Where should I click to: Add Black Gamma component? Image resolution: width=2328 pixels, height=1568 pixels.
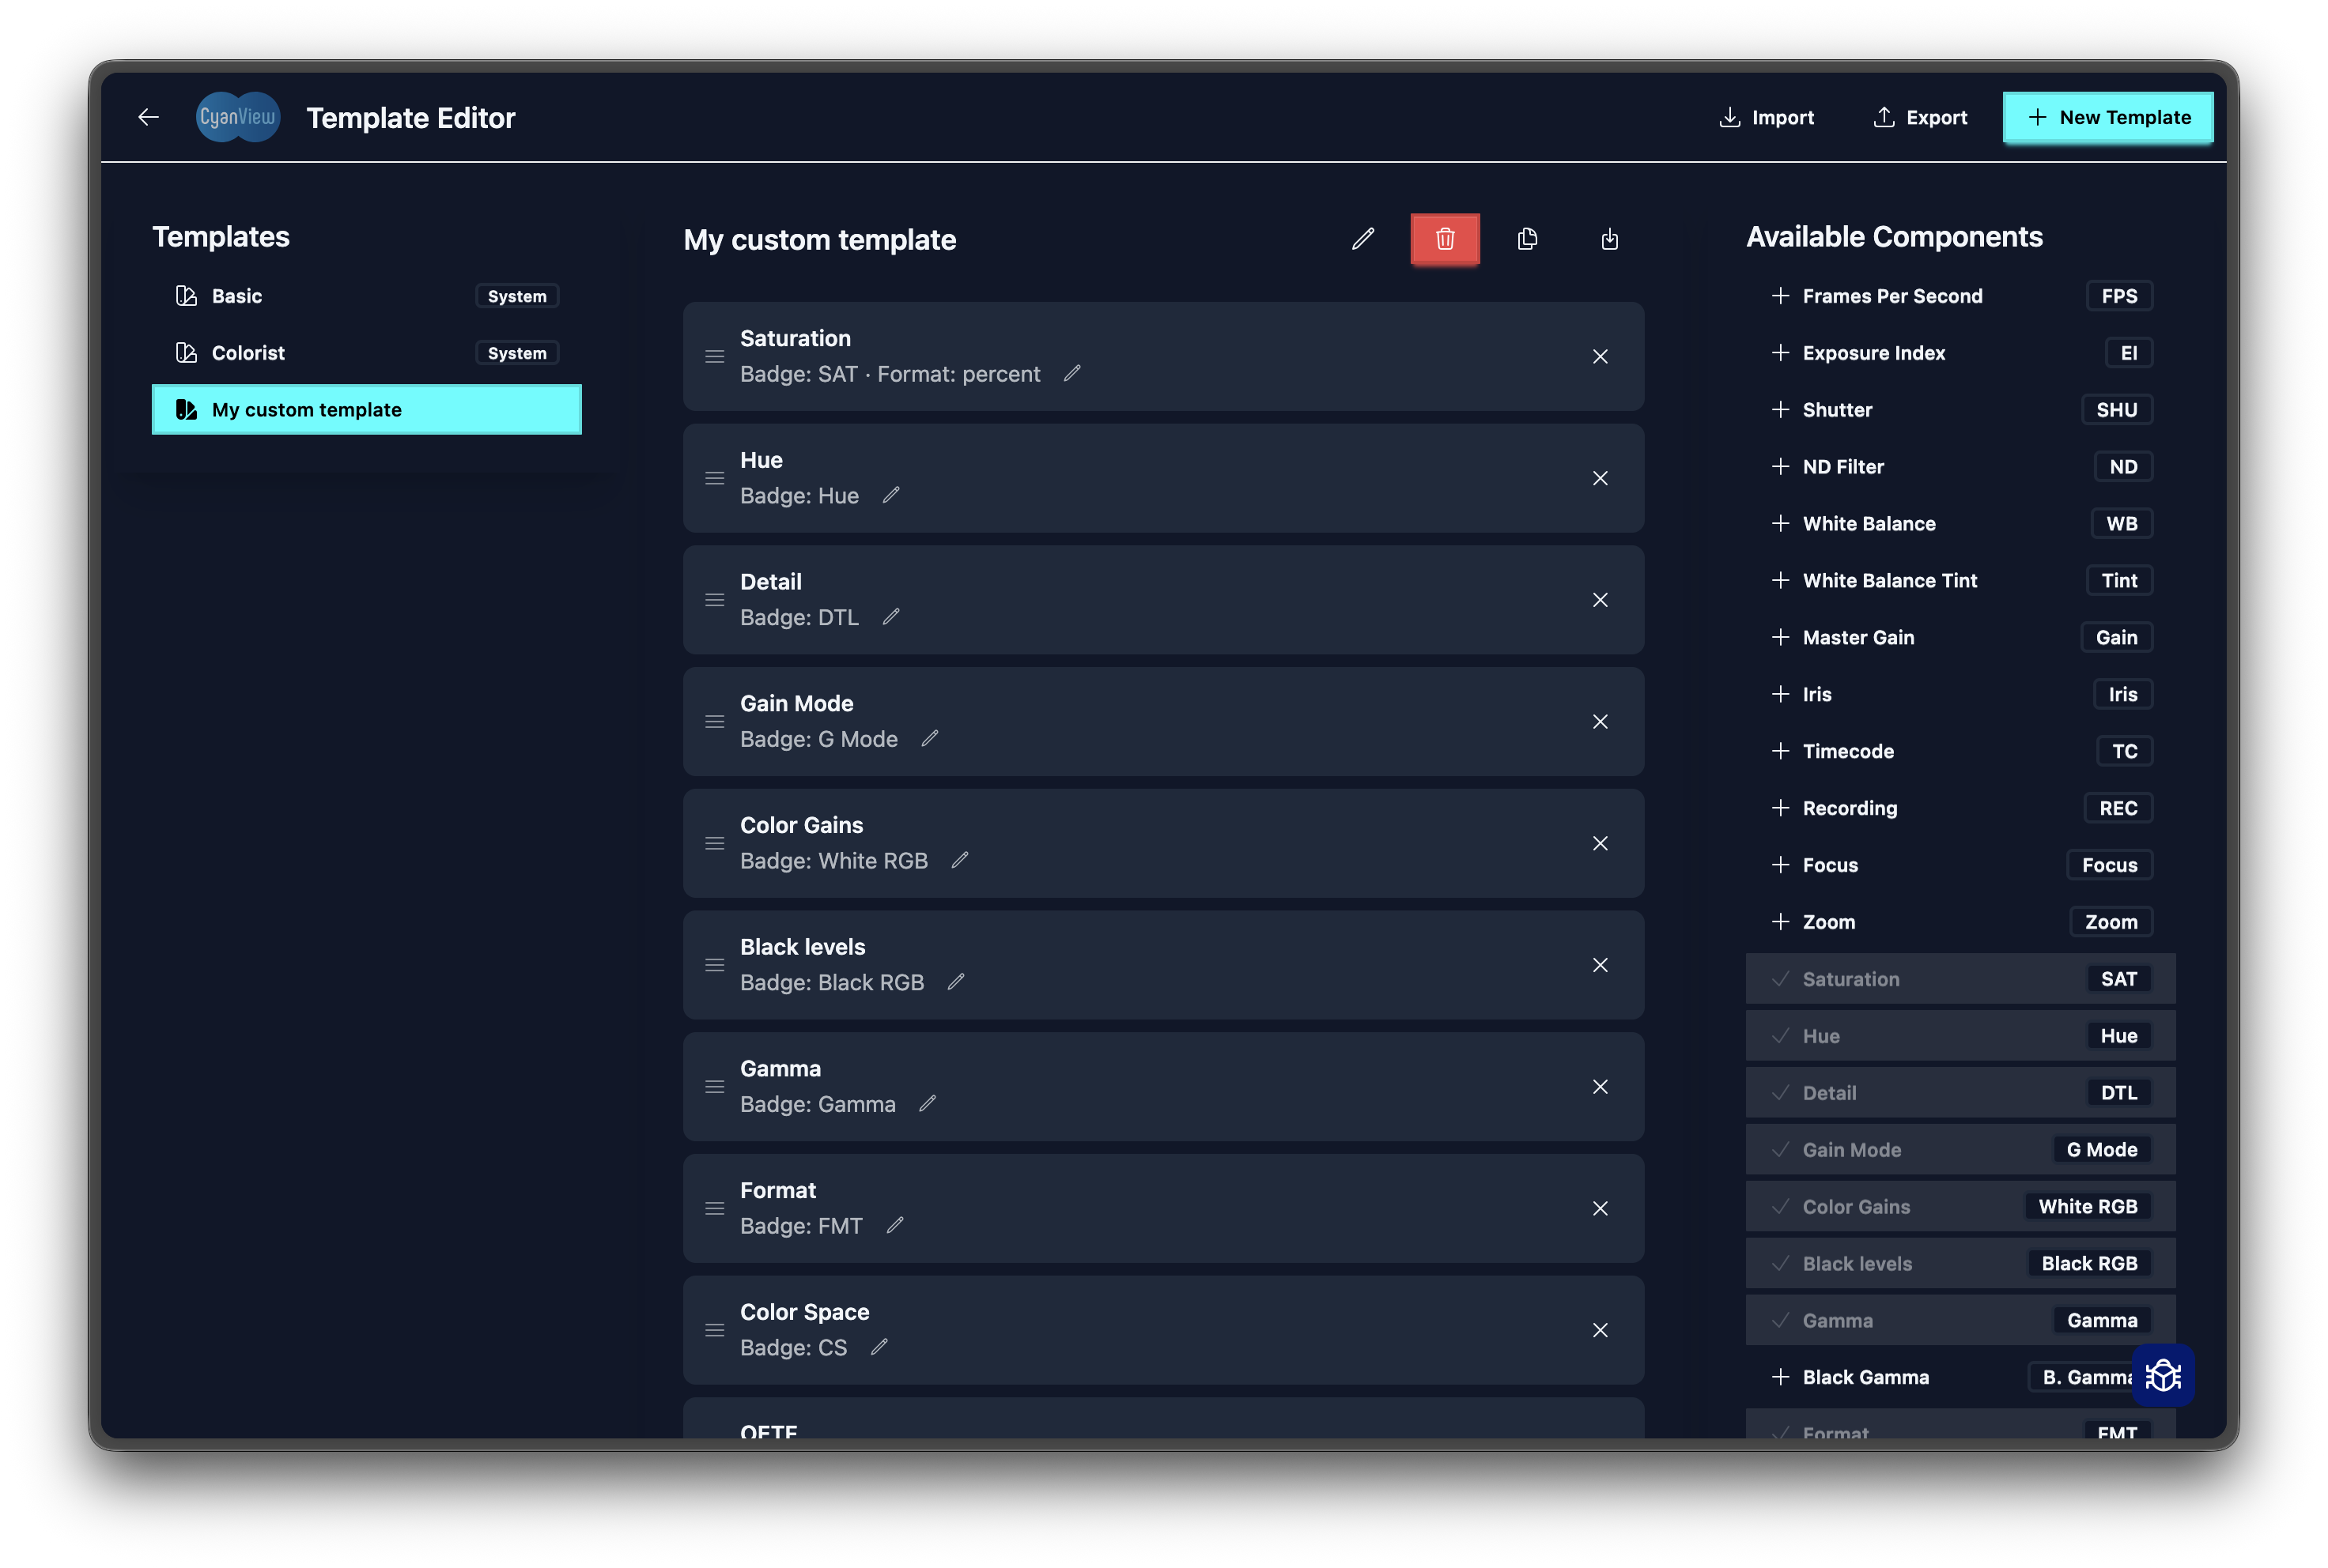[1864, 1377]
